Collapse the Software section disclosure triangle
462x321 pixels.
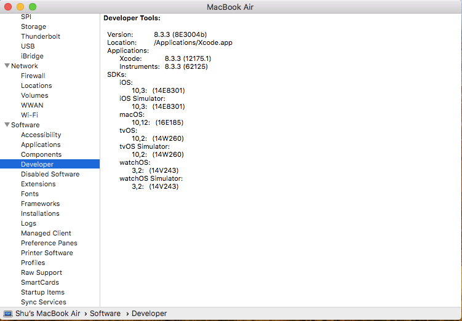tap(7, 125)
